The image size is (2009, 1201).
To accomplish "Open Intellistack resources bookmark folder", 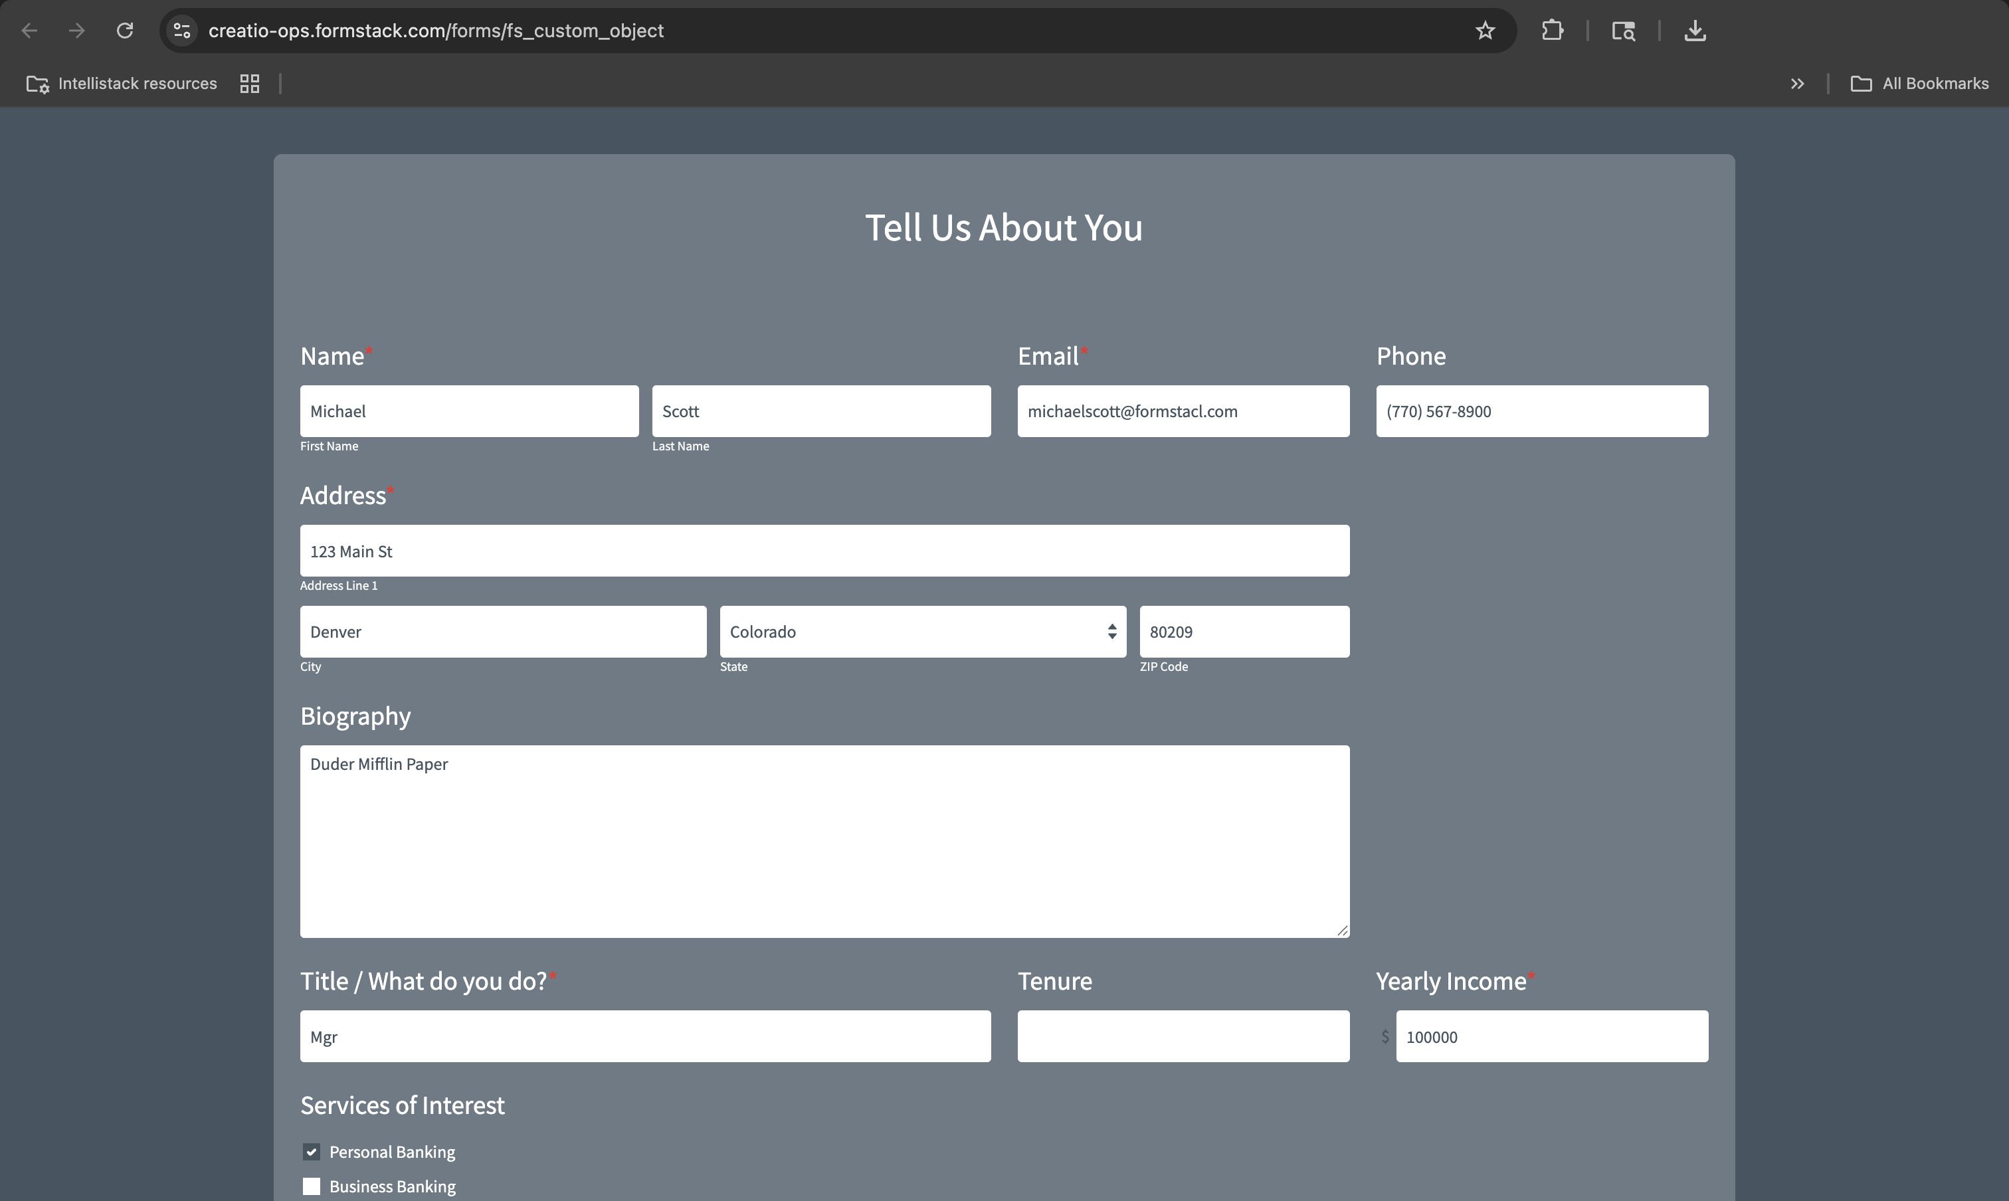I will [x=122, y=83].
